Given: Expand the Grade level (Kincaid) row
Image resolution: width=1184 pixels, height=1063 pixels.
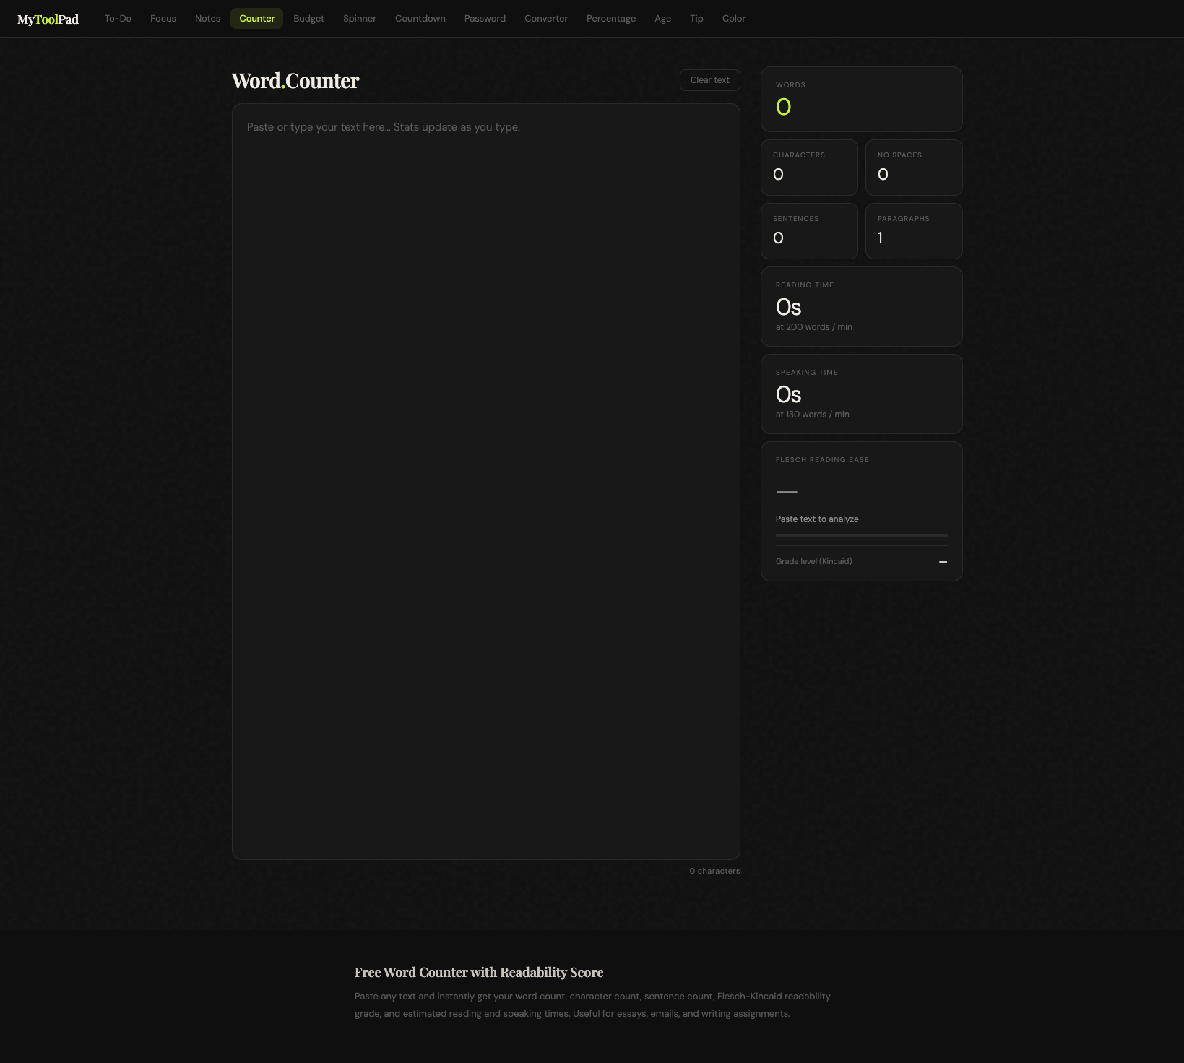Looking at the screenshot, I should (x=861, y=561).
